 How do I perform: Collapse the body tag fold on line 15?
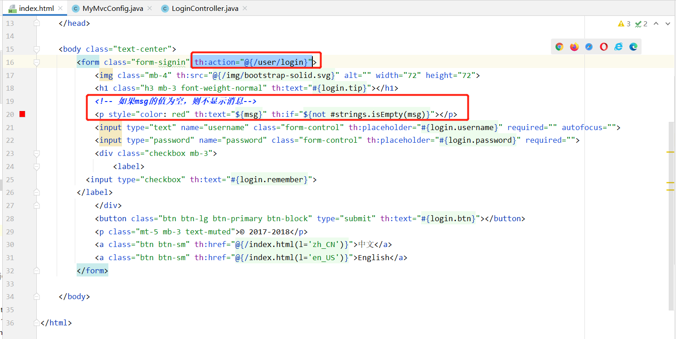pyautogui.click(x=37, y=49)
